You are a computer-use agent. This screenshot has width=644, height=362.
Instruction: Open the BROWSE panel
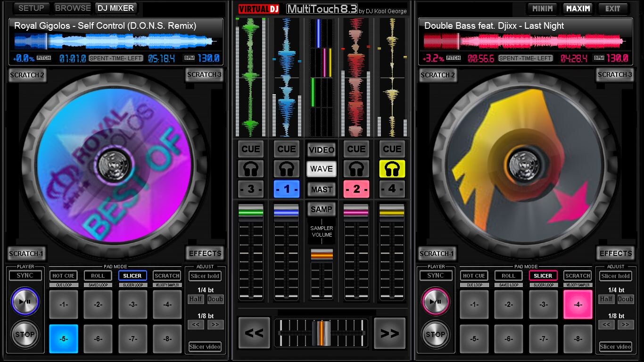click(x=73, y=8)
